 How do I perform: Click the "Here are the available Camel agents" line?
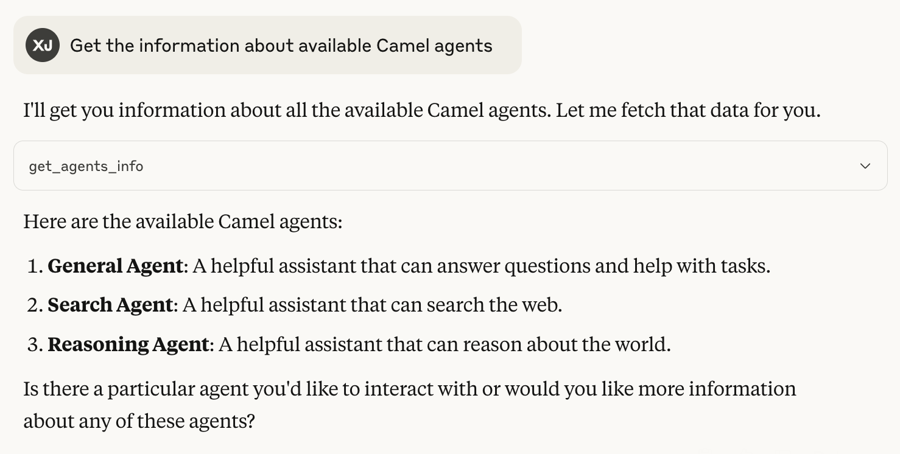183,222
